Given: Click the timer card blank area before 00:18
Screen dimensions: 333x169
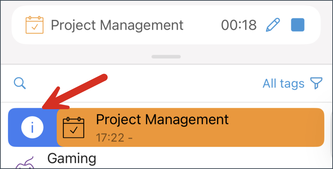Looking at the screenshot, I should pos(202,25).
